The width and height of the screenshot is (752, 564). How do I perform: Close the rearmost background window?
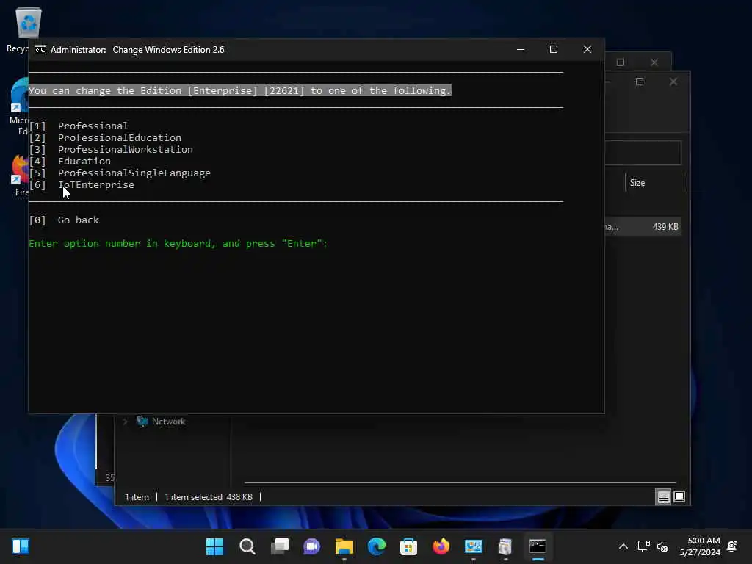coord(654,62)
